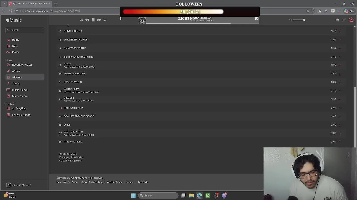Screen dimensions: 357x200
Task: Open Radio in sidebar
Action: coord(16,52)
